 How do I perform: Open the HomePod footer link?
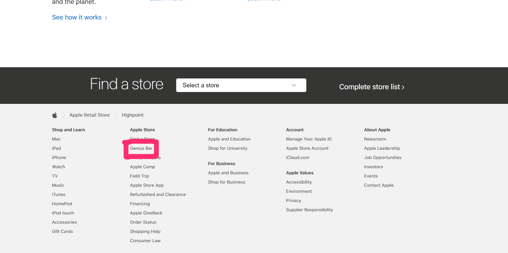[62, 204]
